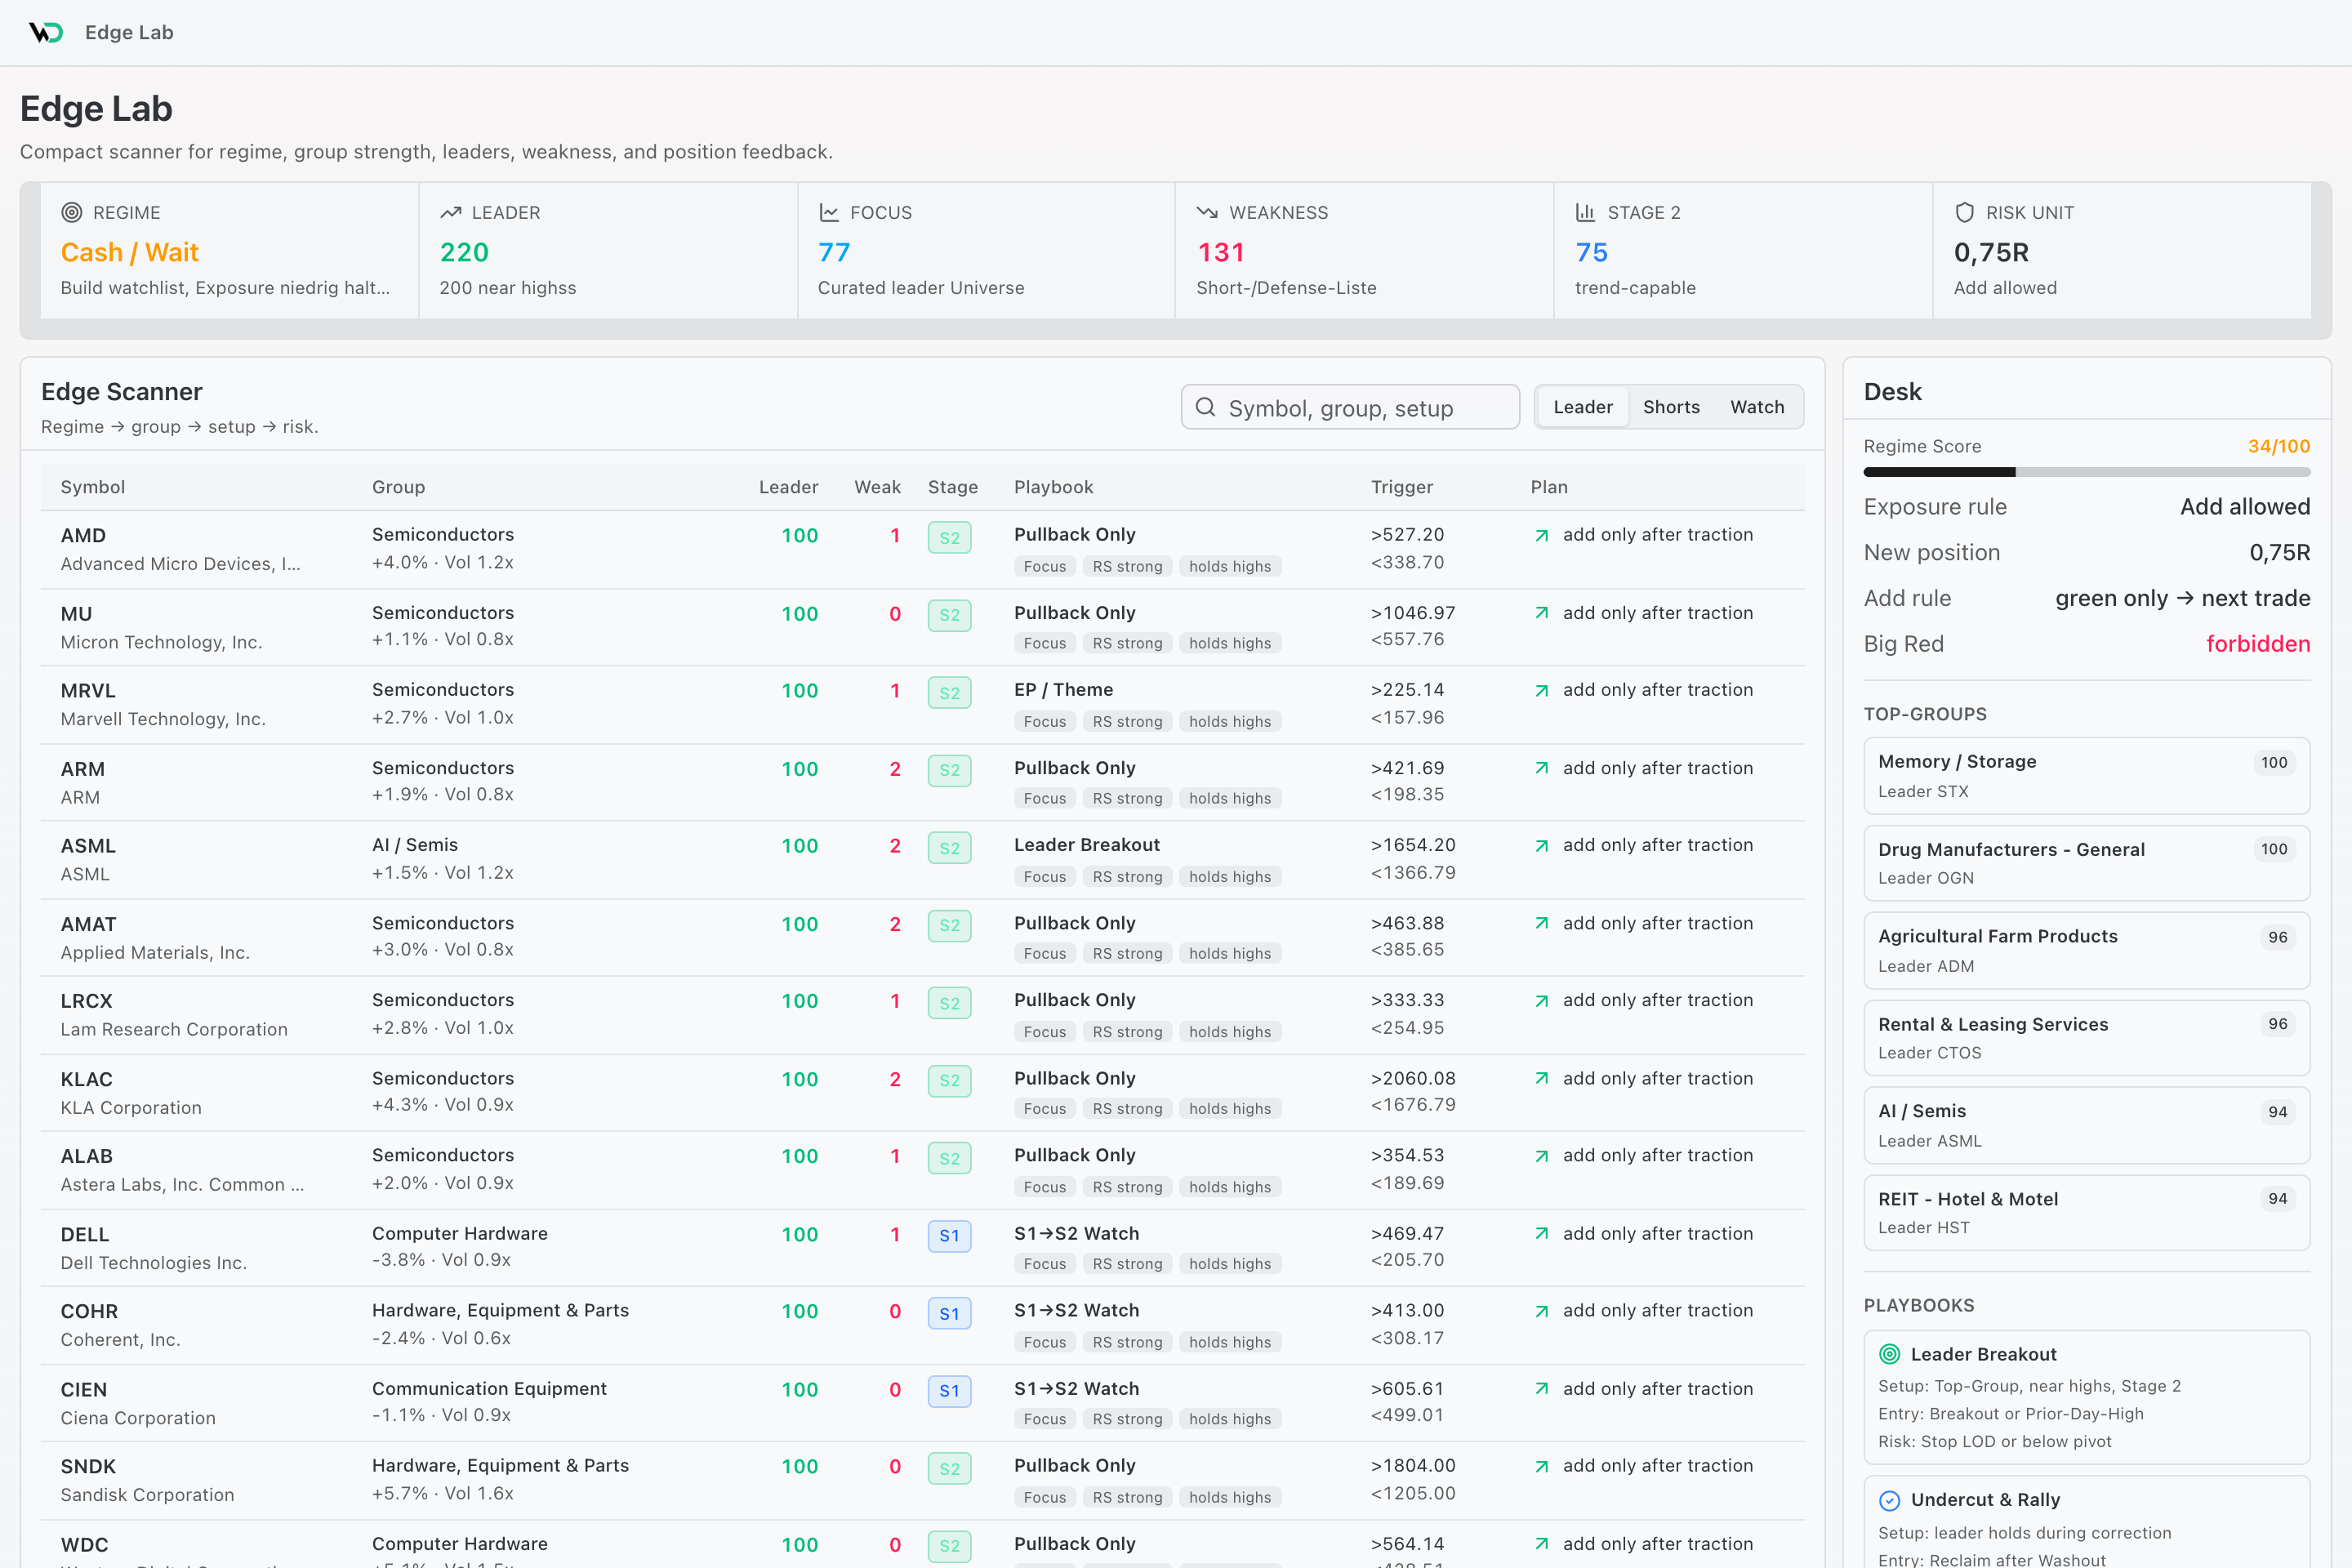2352x1568 pixels.
Task: Click the Leader trending-up icon
Action: pos(451,212)
